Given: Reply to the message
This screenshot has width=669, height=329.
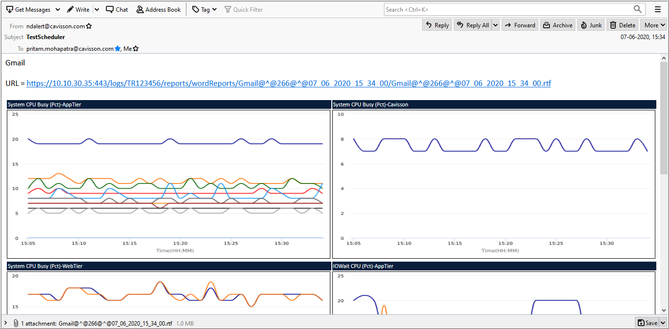Looking at the screenshot, I should tap(437, 25).
